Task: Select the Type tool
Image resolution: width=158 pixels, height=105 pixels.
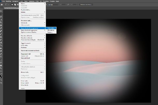Action: [1, 57]
